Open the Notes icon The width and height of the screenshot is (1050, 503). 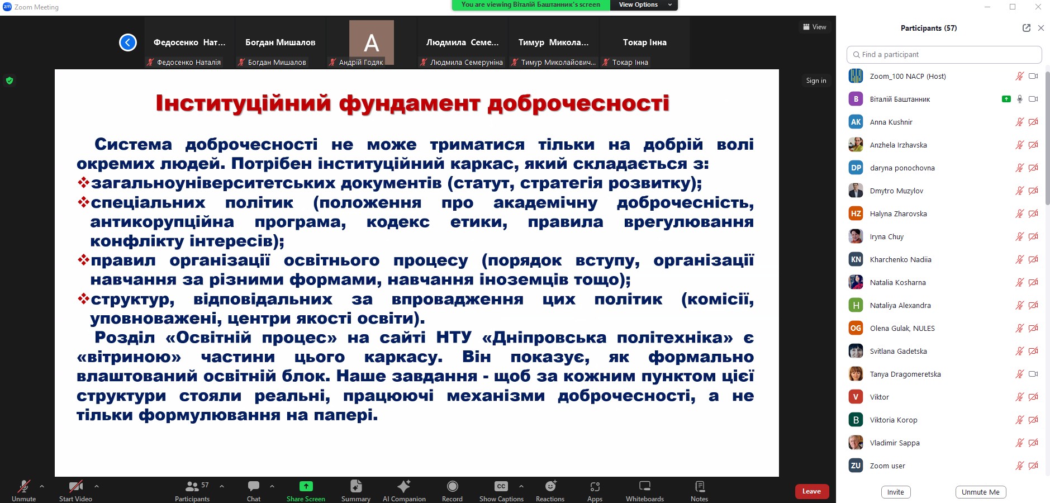[x=700, y=486]
